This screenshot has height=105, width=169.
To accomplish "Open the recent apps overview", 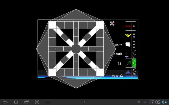I will coord(26,102).
